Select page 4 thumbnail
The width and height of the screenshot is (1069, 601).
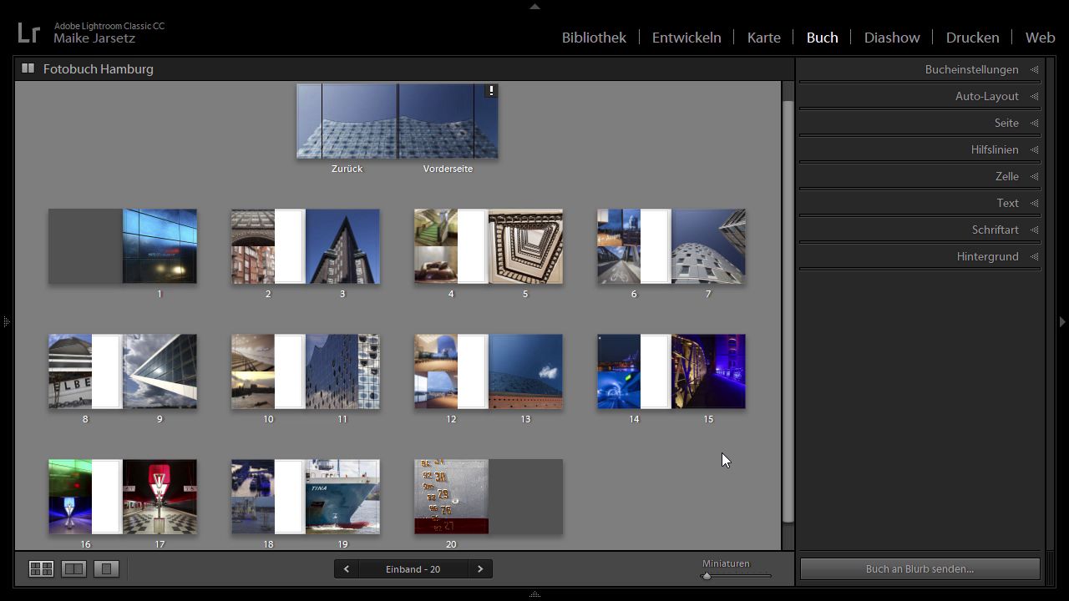[451, 246]
